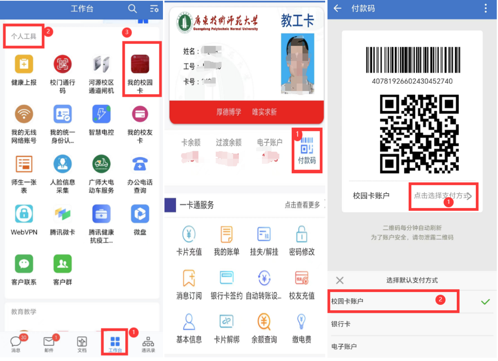Select 电子账户 as default payment

(x=412, y=346)
